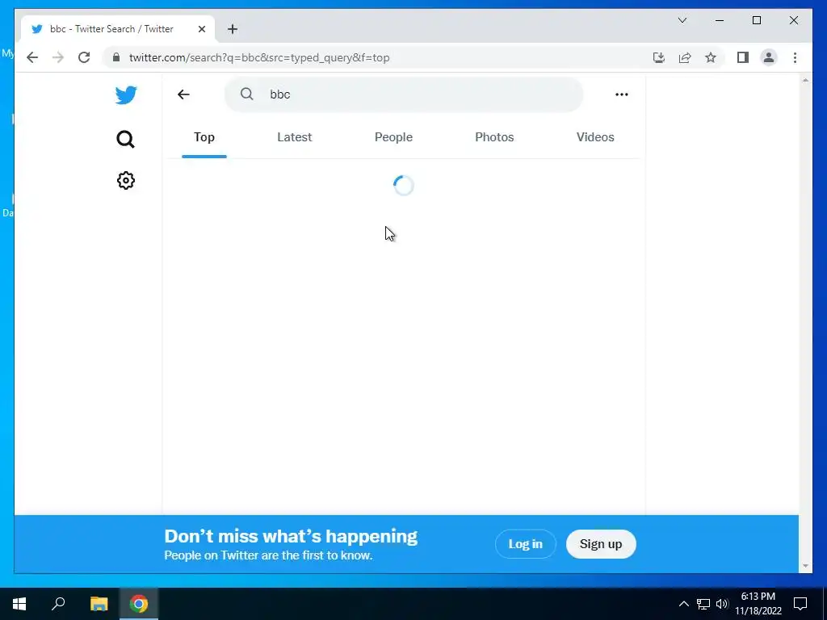The width and height of the screenshot is (827, 620).
Task: Switch to the Videos tab
Action: click(x=595, y=137)
